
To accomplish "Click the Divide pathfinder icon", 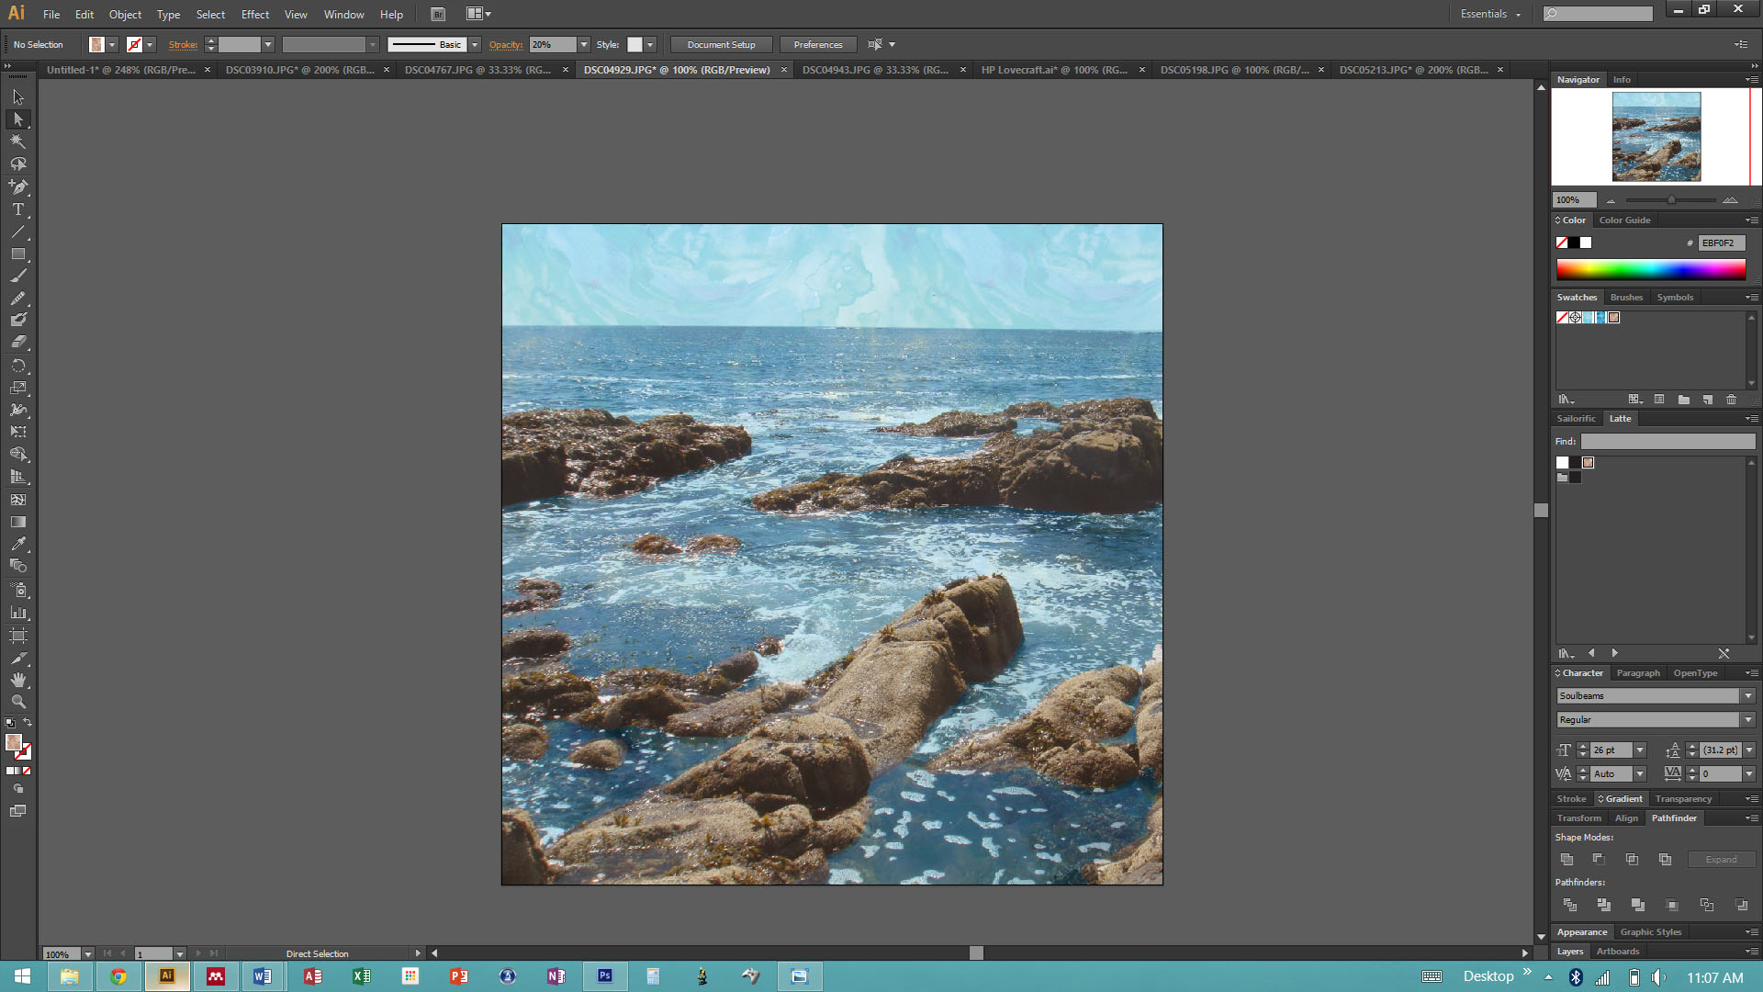I will coord(1569,906).
